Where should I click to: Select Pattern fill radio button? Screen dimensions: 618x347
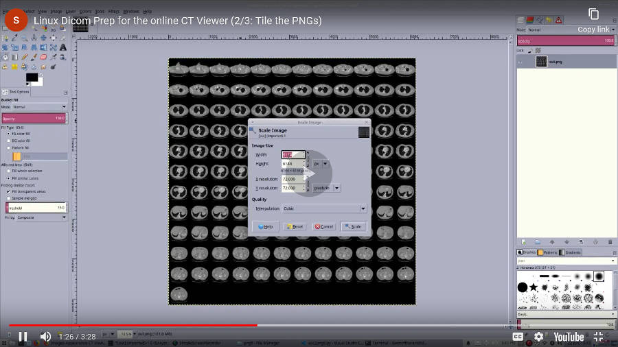9,147
